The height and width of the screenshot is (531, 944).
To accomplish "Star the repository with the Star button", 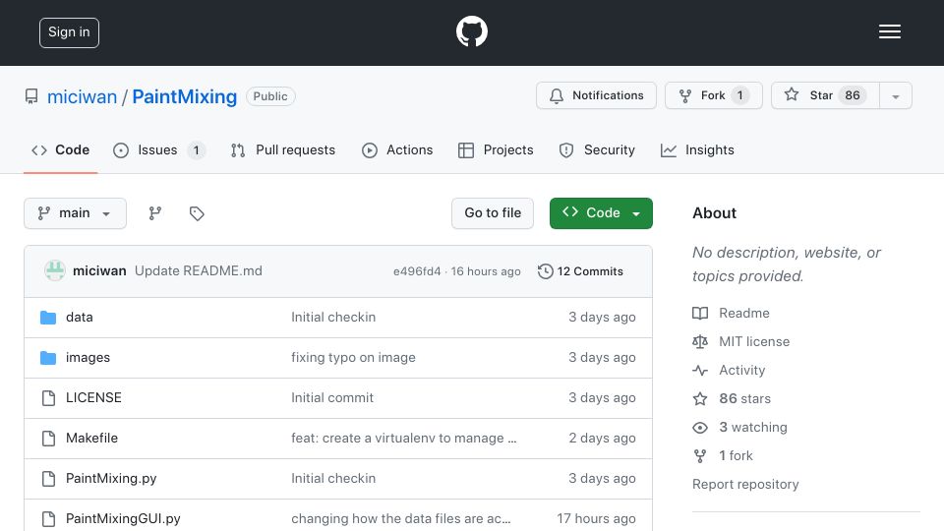I will pos(825,95).
